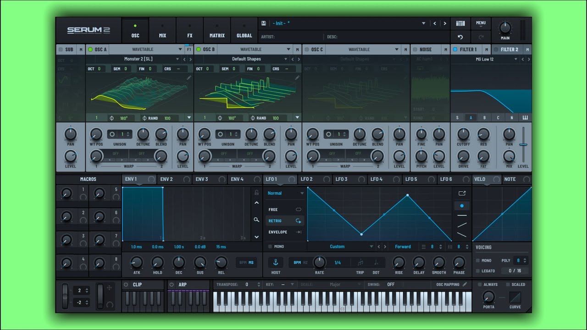Select the ENV 2 tab
The height and width of the screenshot is (330, 587).
(174, 179)
